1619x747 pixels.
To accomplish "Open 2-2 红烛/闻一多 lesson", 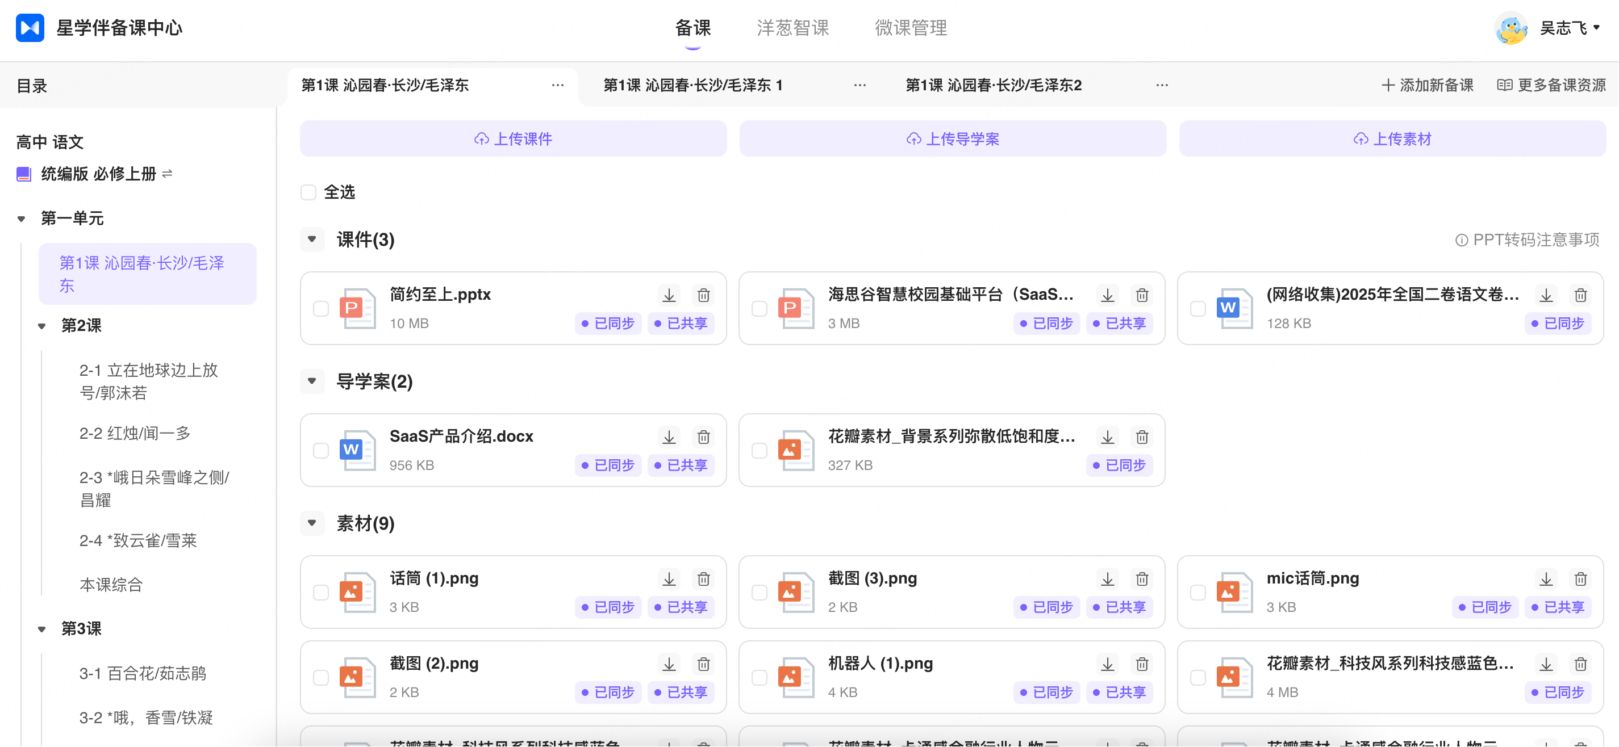I will coord(135,434).
